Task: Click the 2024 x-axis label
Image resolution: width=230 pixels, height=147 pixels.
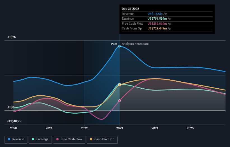Action: pos(155,128)
